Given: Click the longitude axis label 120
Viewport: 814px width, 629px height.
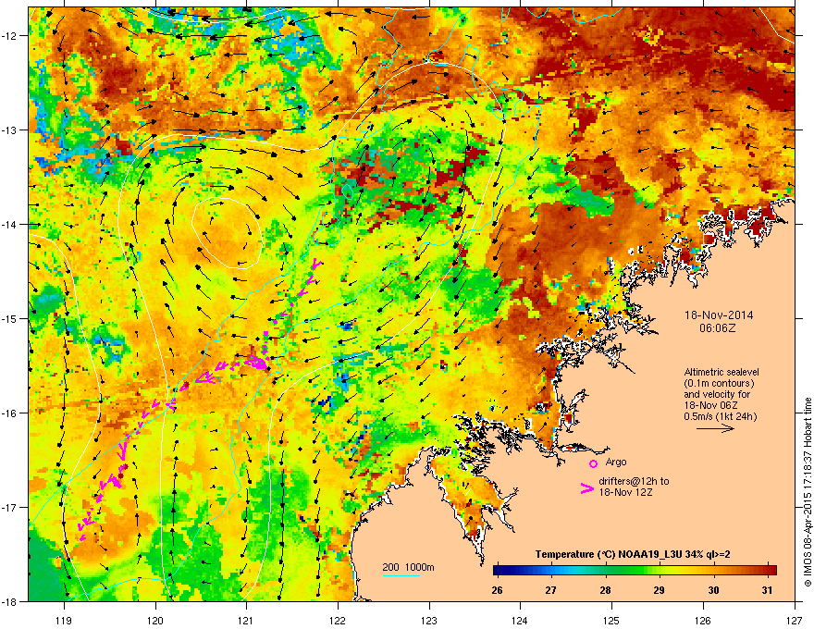Looking at the screenshot, I should [x=155, y=620].
